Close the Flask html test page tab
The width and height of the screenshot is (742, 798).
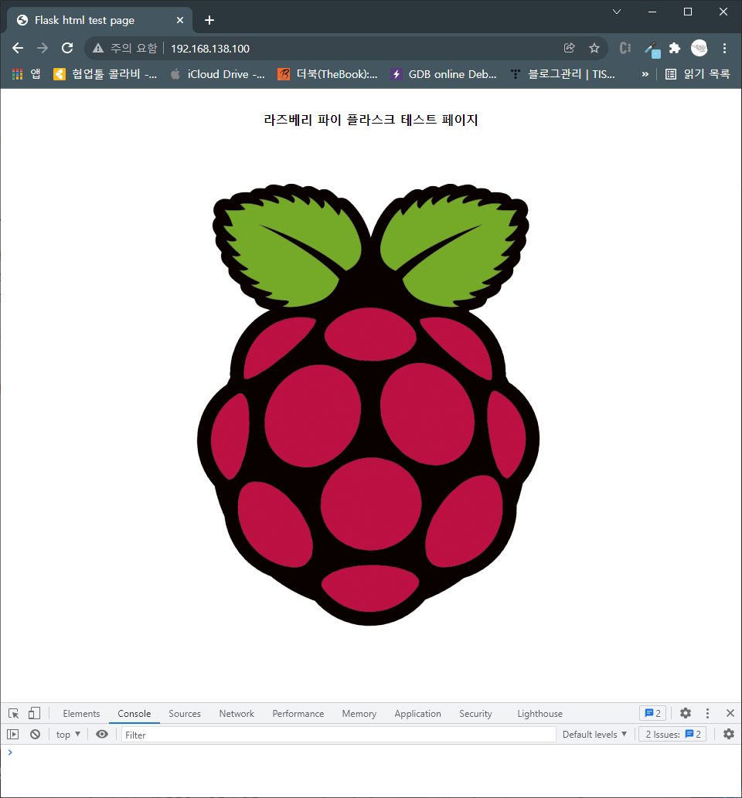point(180,20)
